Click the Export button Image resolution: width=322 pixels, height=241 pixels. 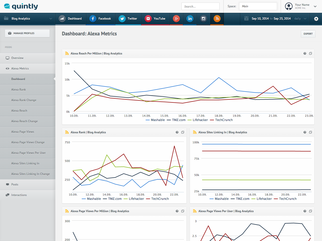pos(308,34)
